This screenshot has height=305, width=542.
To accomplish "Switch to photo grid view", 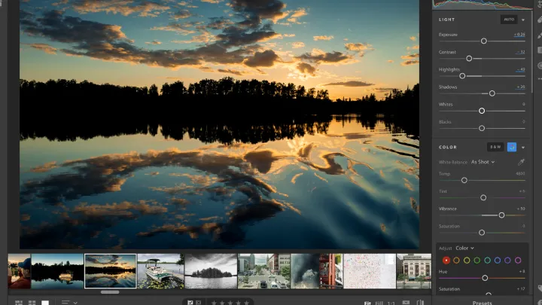I will pyautogui.click(x=17, y=302).
